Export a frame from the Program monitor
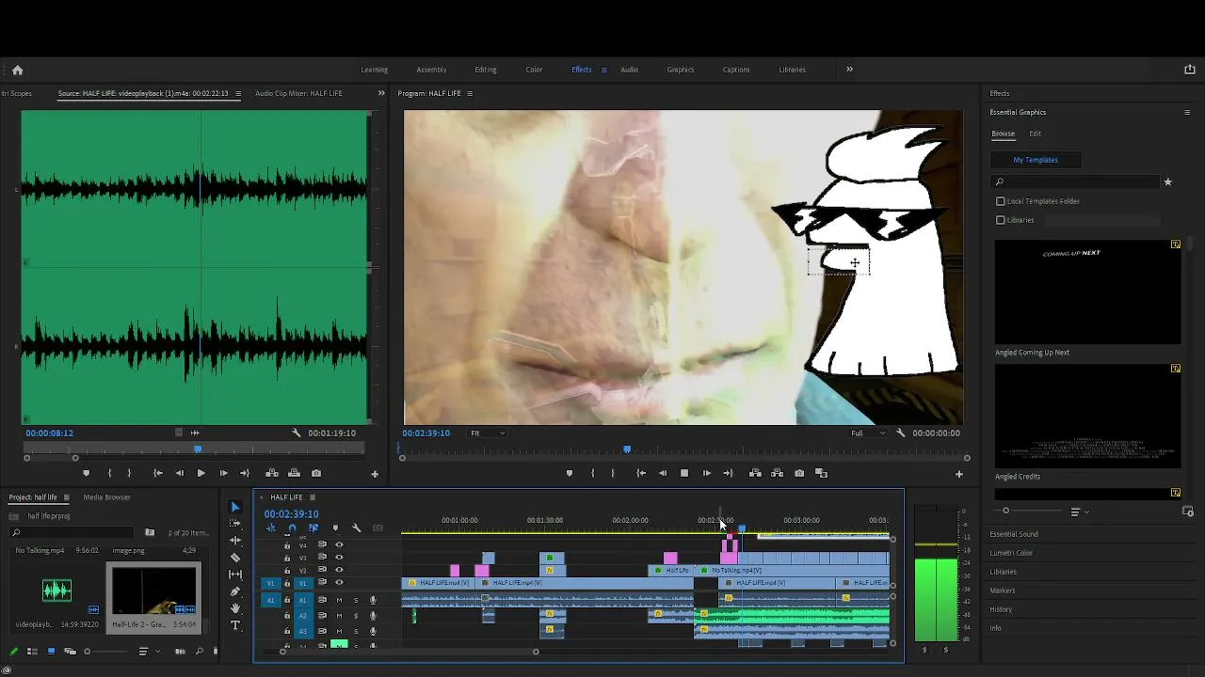 pos(799,473)
